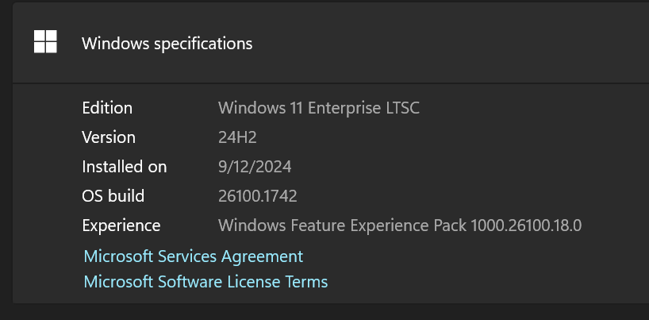Collapse the Windows specifications section header
This screenshot has height=320, width=649.
pyautogui.click(x=167, y=44)
